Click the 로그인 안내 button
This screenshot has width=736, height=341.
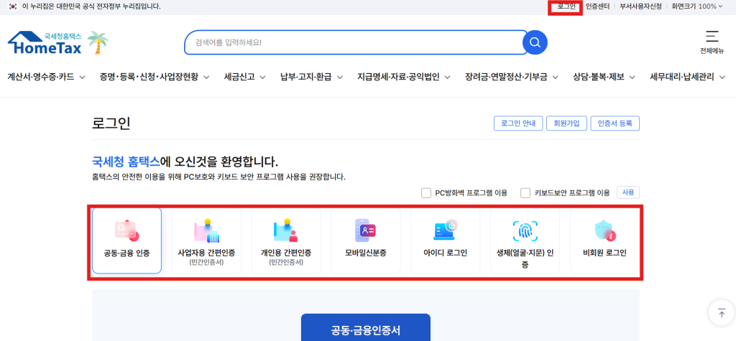pos(518,123)
